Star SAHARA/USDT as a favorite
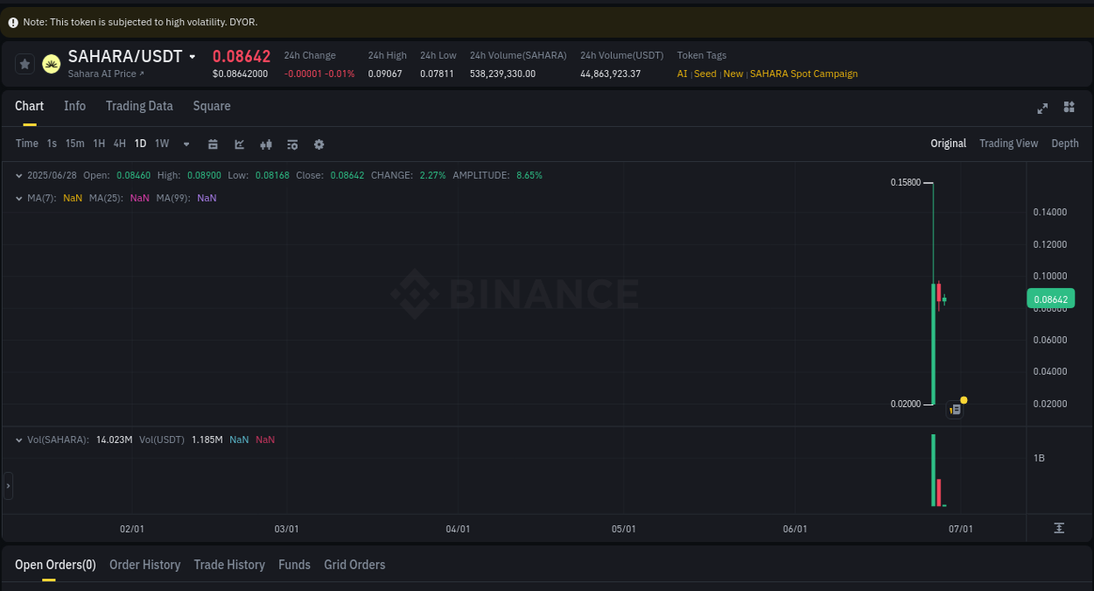The image size is (1094, 591). coord(24,63)
